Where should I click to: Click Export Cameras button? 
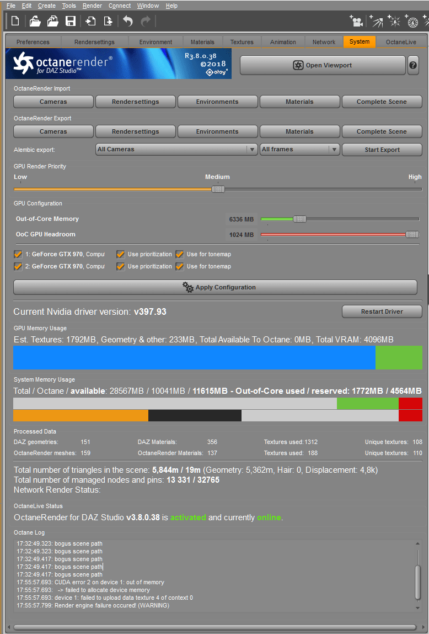point(53,131)
